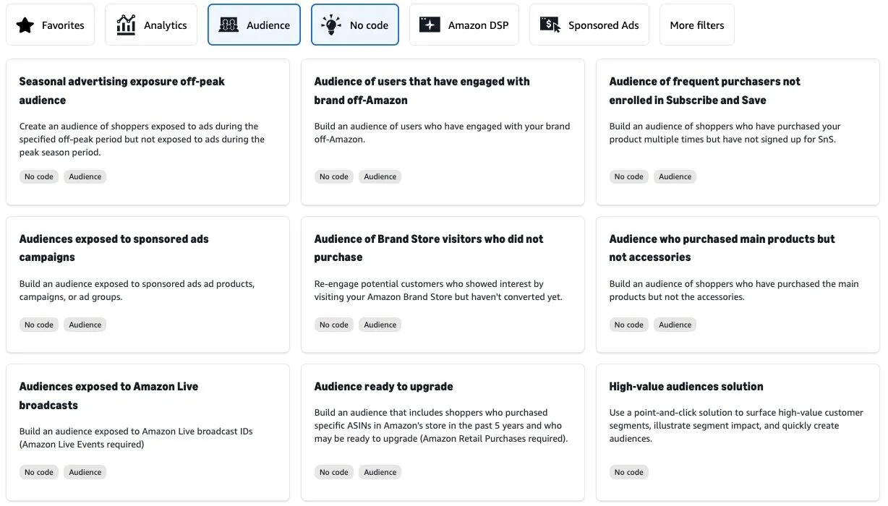Deselect the No code filter label

coord(369,25)
